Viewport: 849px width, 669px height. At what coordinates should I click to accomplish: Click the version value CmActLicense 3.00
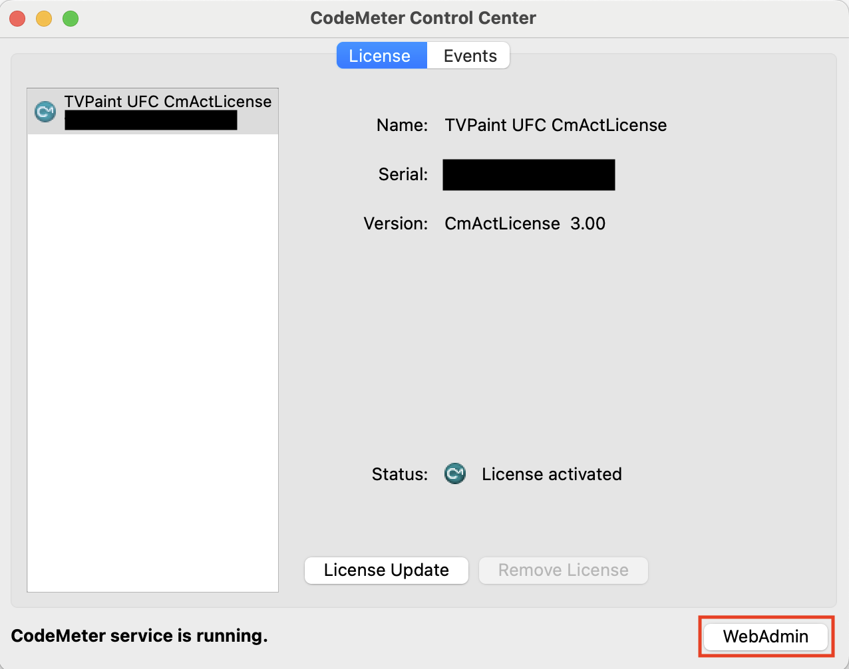pyautogui.click(x=525, y=223)
